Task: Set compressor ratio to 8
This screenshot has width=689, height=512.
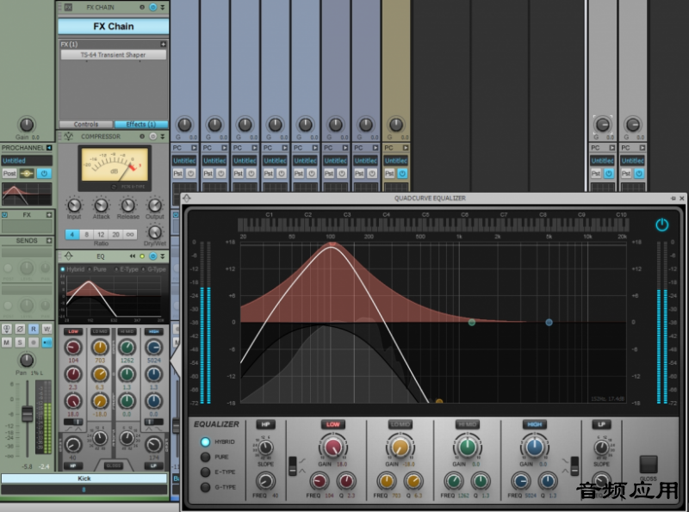Action: pyautogui.click(x=87, y=234)
